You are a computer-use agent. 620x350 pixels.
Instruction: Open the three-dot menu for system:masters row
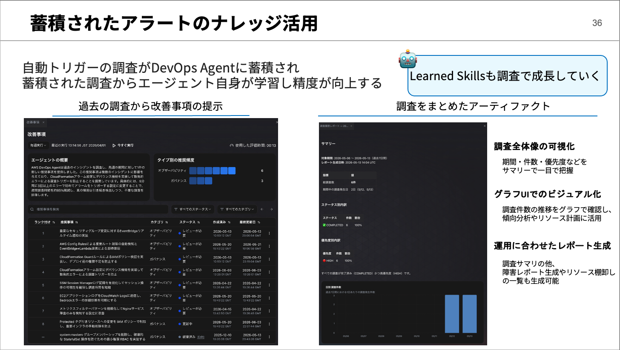coord(269,337)
